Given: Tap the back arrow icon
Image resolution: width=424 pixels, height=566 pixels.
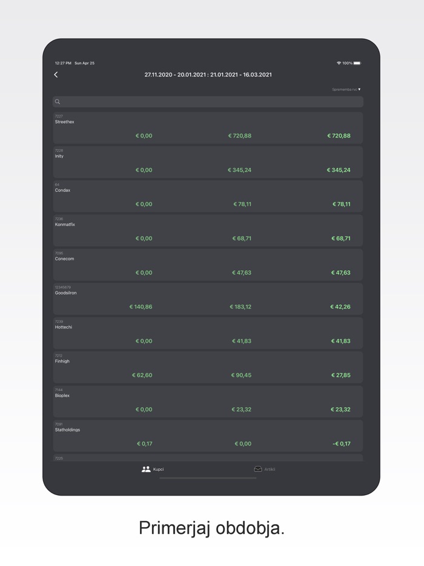Looking at the screenshot, I should (56, 75).
